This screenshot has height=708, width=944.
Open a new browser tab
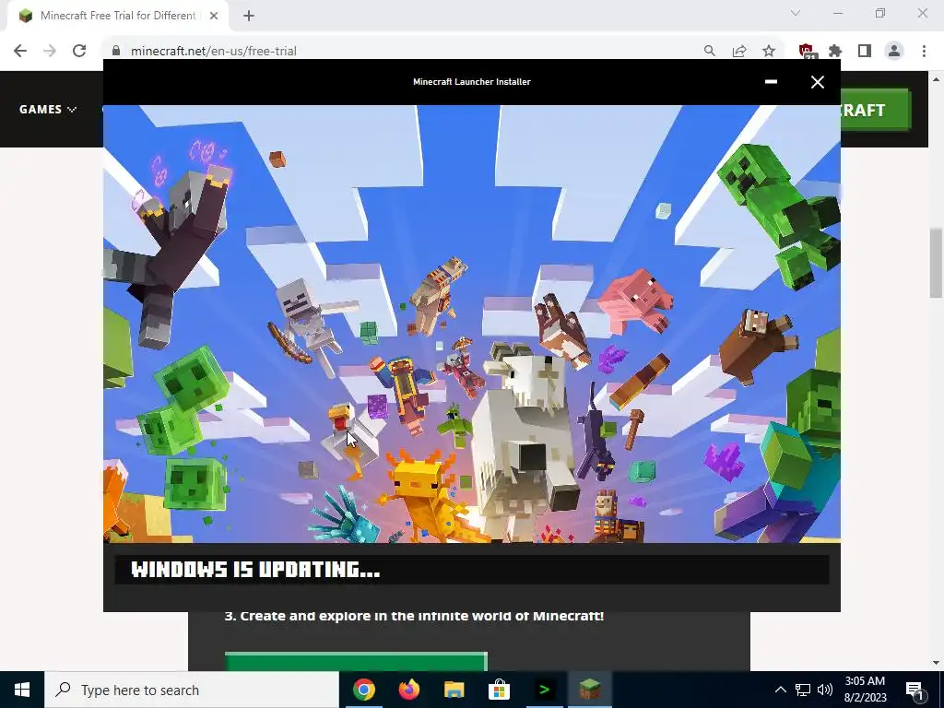[249, 16]
